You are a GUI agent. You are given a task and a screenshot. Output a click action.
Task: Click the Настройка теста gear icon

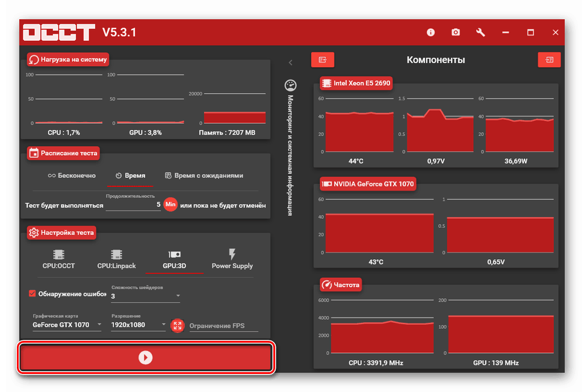tap(34, 233)
